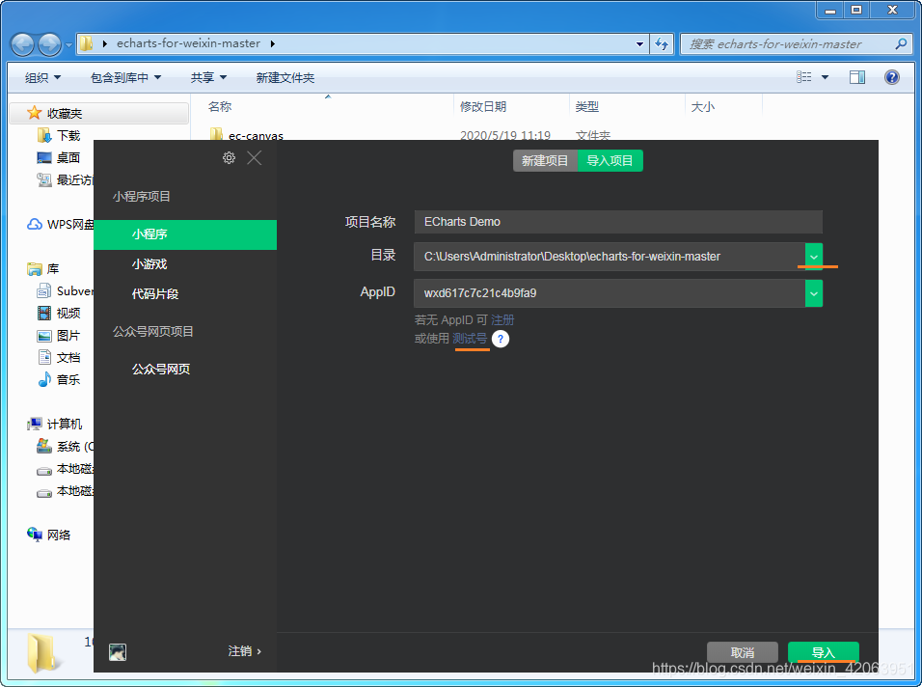922x687 pixels.
Task: Click 新建文件夹 in Explorer toolbar
Action: (x=285, y=77)
